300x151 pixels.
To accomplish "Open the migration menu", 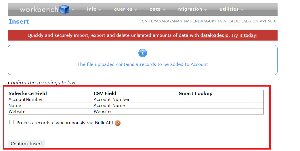I will pyautogui.click(x=190, y=9).
